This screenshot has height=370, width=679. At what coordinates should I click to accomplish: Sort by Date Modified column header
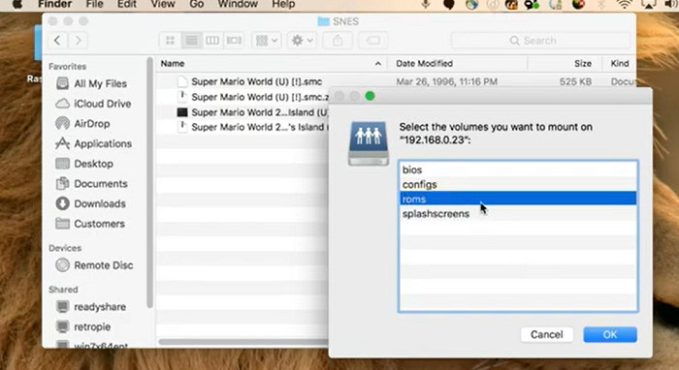coord(457,64)
